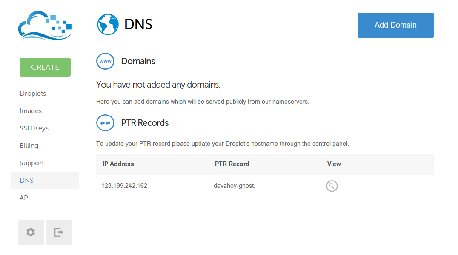Click the green CREATE button
Screen dimensions: 458x255
(x=45, y=67)
